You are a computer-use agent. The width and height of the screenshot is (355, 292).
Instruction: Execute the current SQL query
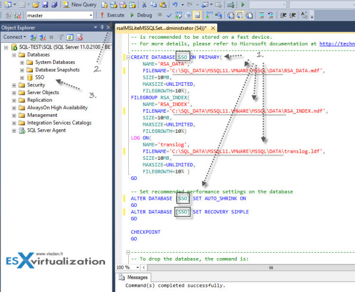(x=113, y=15)
